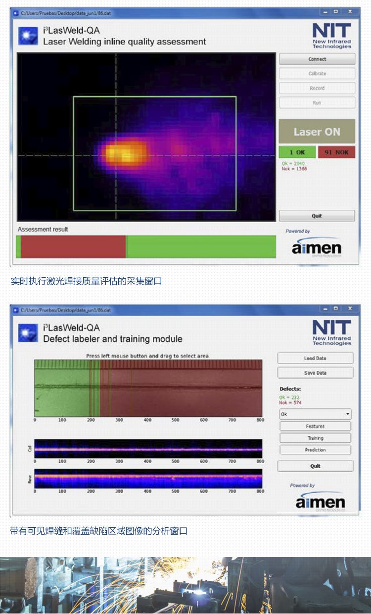Select the green 1 OK indicator
This screenshot has width=371, height=614.
click(297, 152)
